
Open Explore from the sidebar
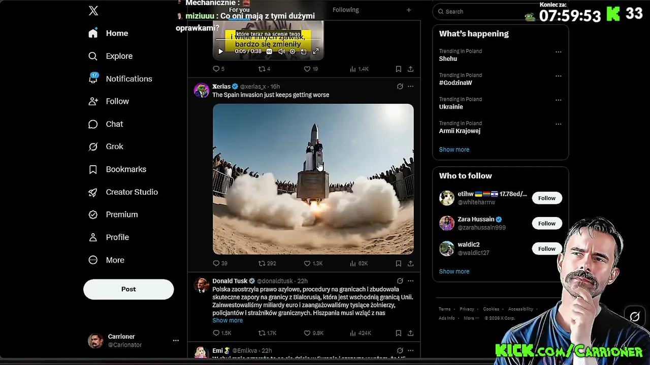(110, 56)
